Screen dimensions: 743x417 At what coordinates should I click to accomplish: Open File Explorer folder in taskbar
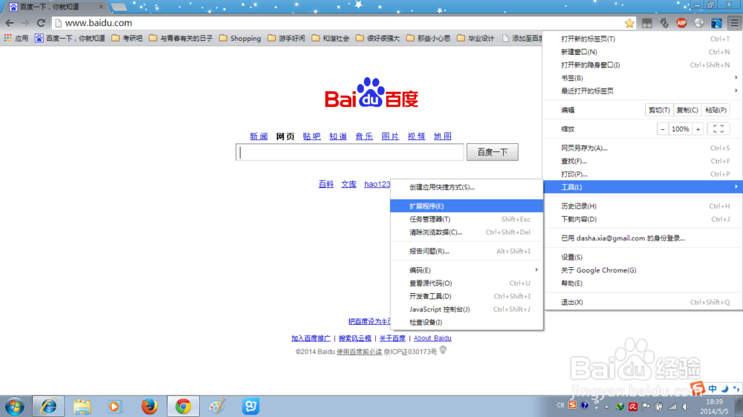(82, 407)
